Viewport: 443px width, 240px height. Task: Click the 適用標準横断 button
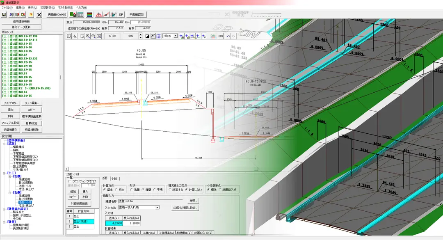[x=21, y=21]
